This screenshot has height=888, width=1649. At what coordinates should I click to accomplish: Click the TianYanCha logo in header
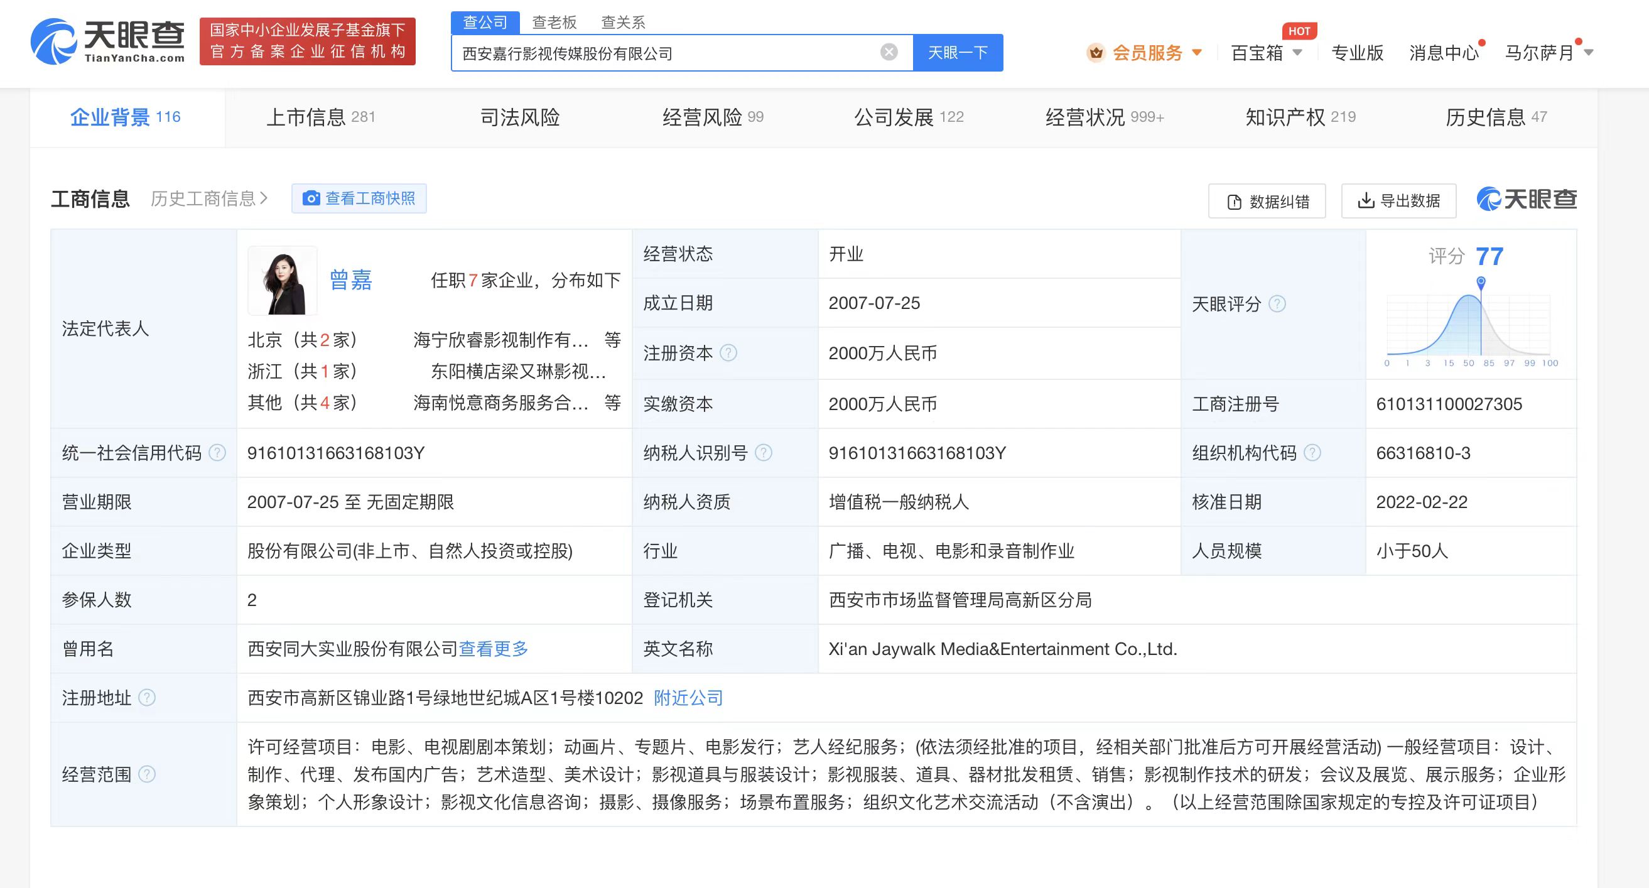coord(107,41)
